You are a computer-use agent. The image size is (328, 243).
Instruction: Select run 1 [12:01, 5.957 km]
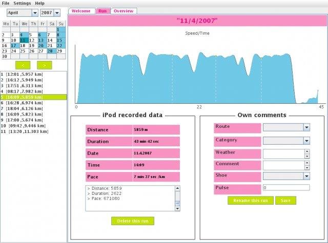pos(33,74)
